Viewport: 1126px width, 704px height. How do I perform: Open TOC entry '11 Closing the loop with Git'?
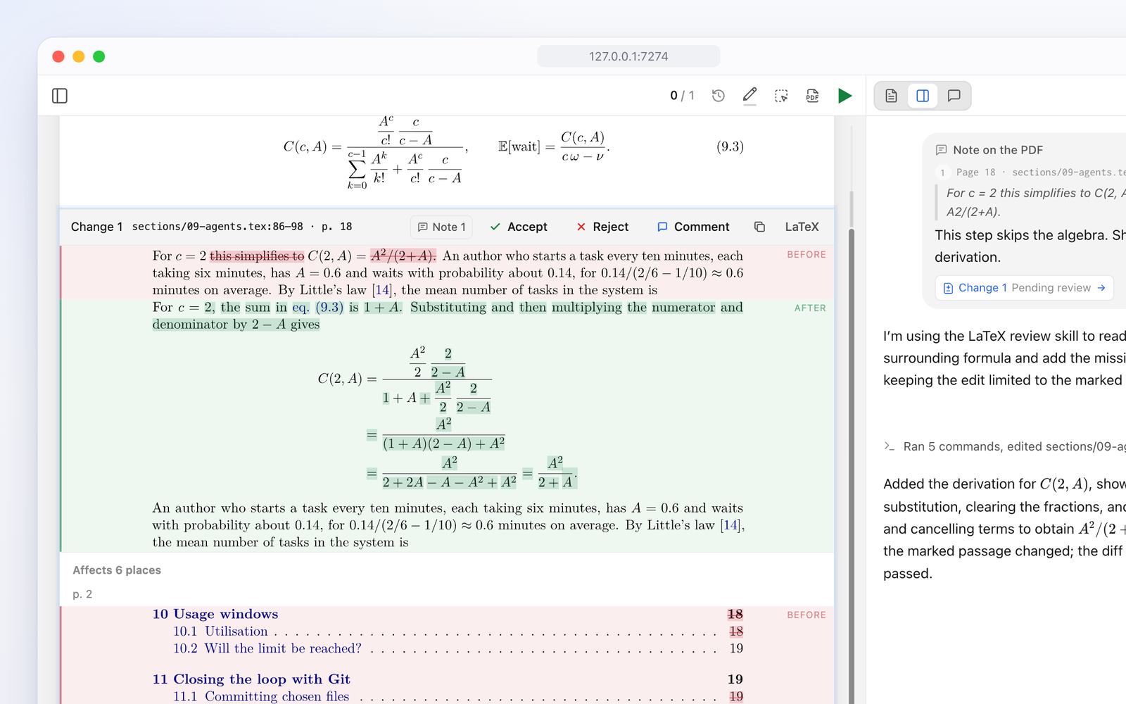[x=251, y=679]
